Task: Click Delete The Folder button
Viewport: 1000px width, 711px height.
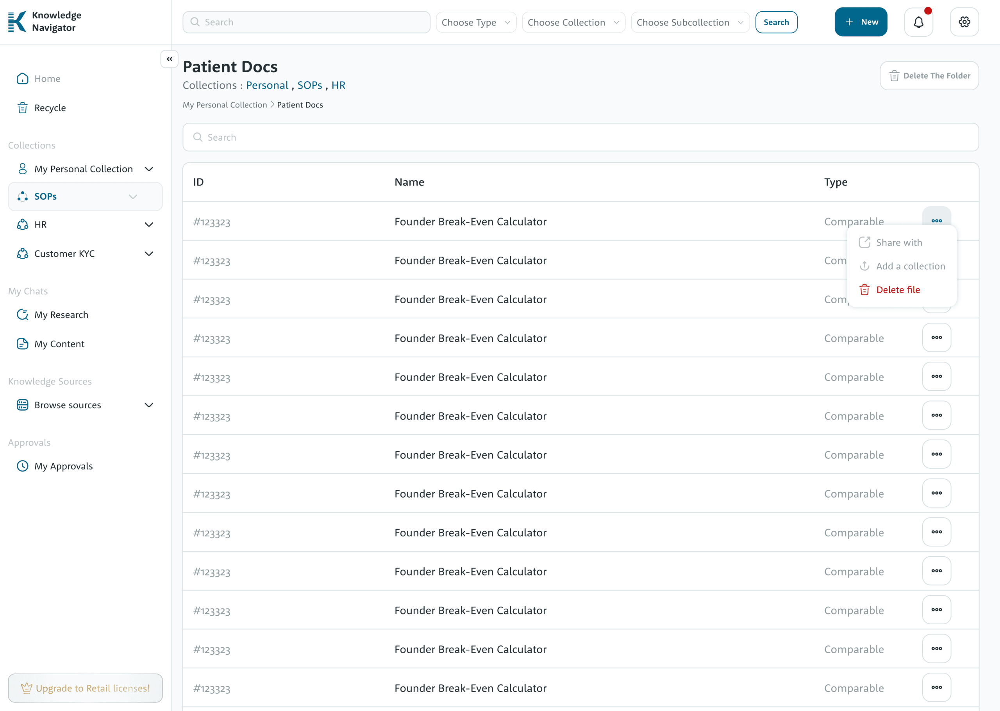Action: (929, 76)
